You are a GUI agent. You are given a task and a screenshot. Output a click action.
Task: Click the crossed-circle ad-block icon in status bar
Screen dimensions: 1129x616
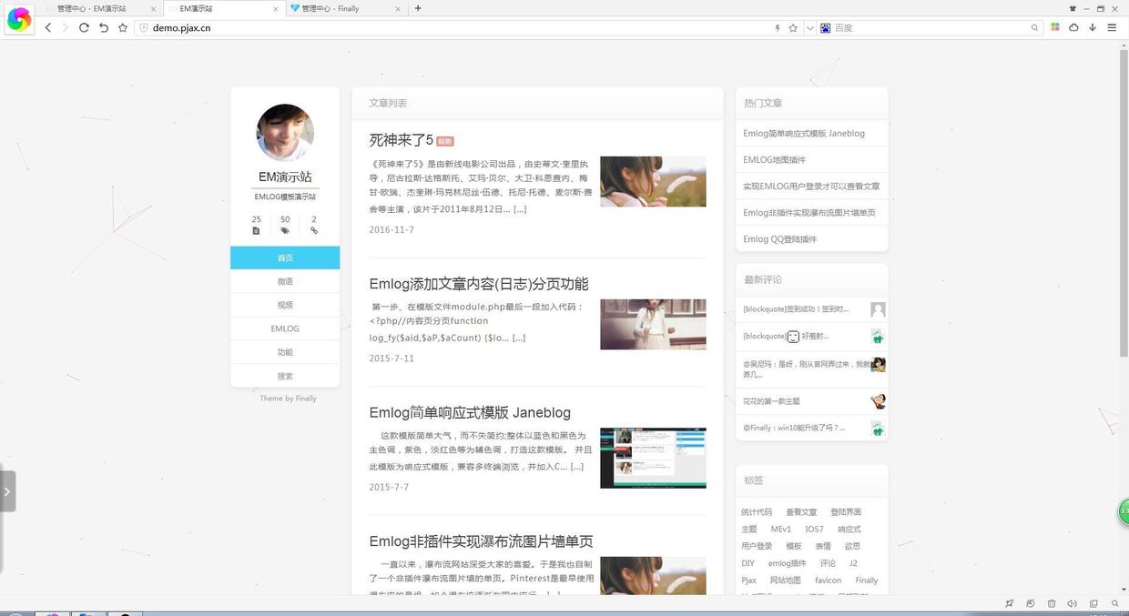tap(1030, 603)
